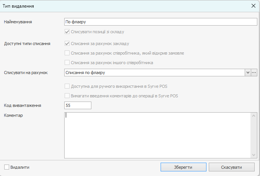Close the Тип видалення dialog window
This screenshot has height=176, width=260.
pos(253,6)
